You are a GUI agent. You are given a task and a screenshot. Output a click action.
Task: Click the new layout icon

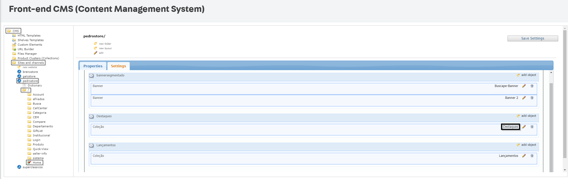pyautogui.click(x=96, y=48)
